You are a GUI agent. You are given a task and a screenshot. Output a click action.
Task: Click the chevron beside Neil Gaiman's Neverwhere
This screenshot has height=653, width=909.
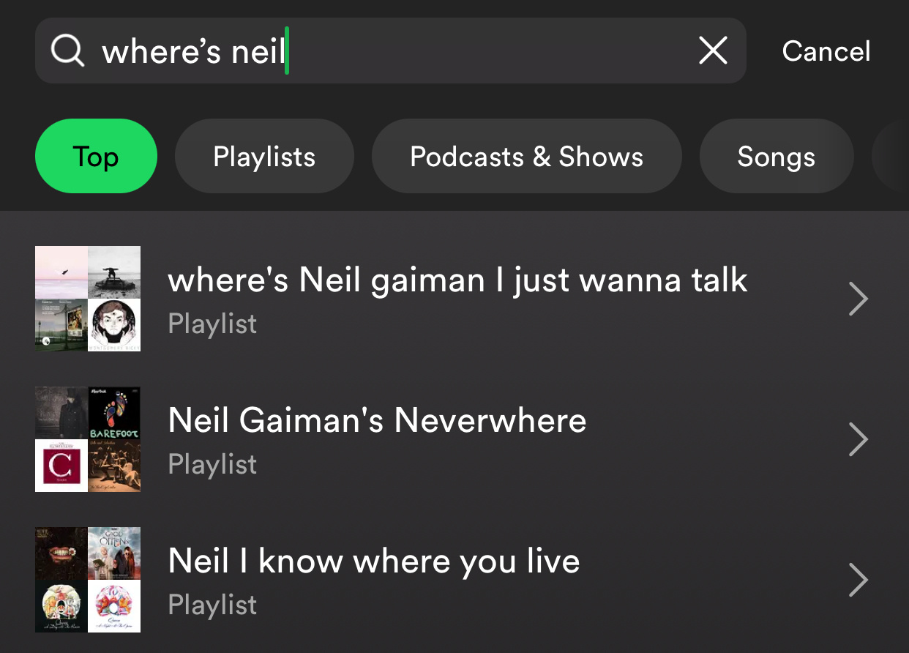[x=858, y=439]
